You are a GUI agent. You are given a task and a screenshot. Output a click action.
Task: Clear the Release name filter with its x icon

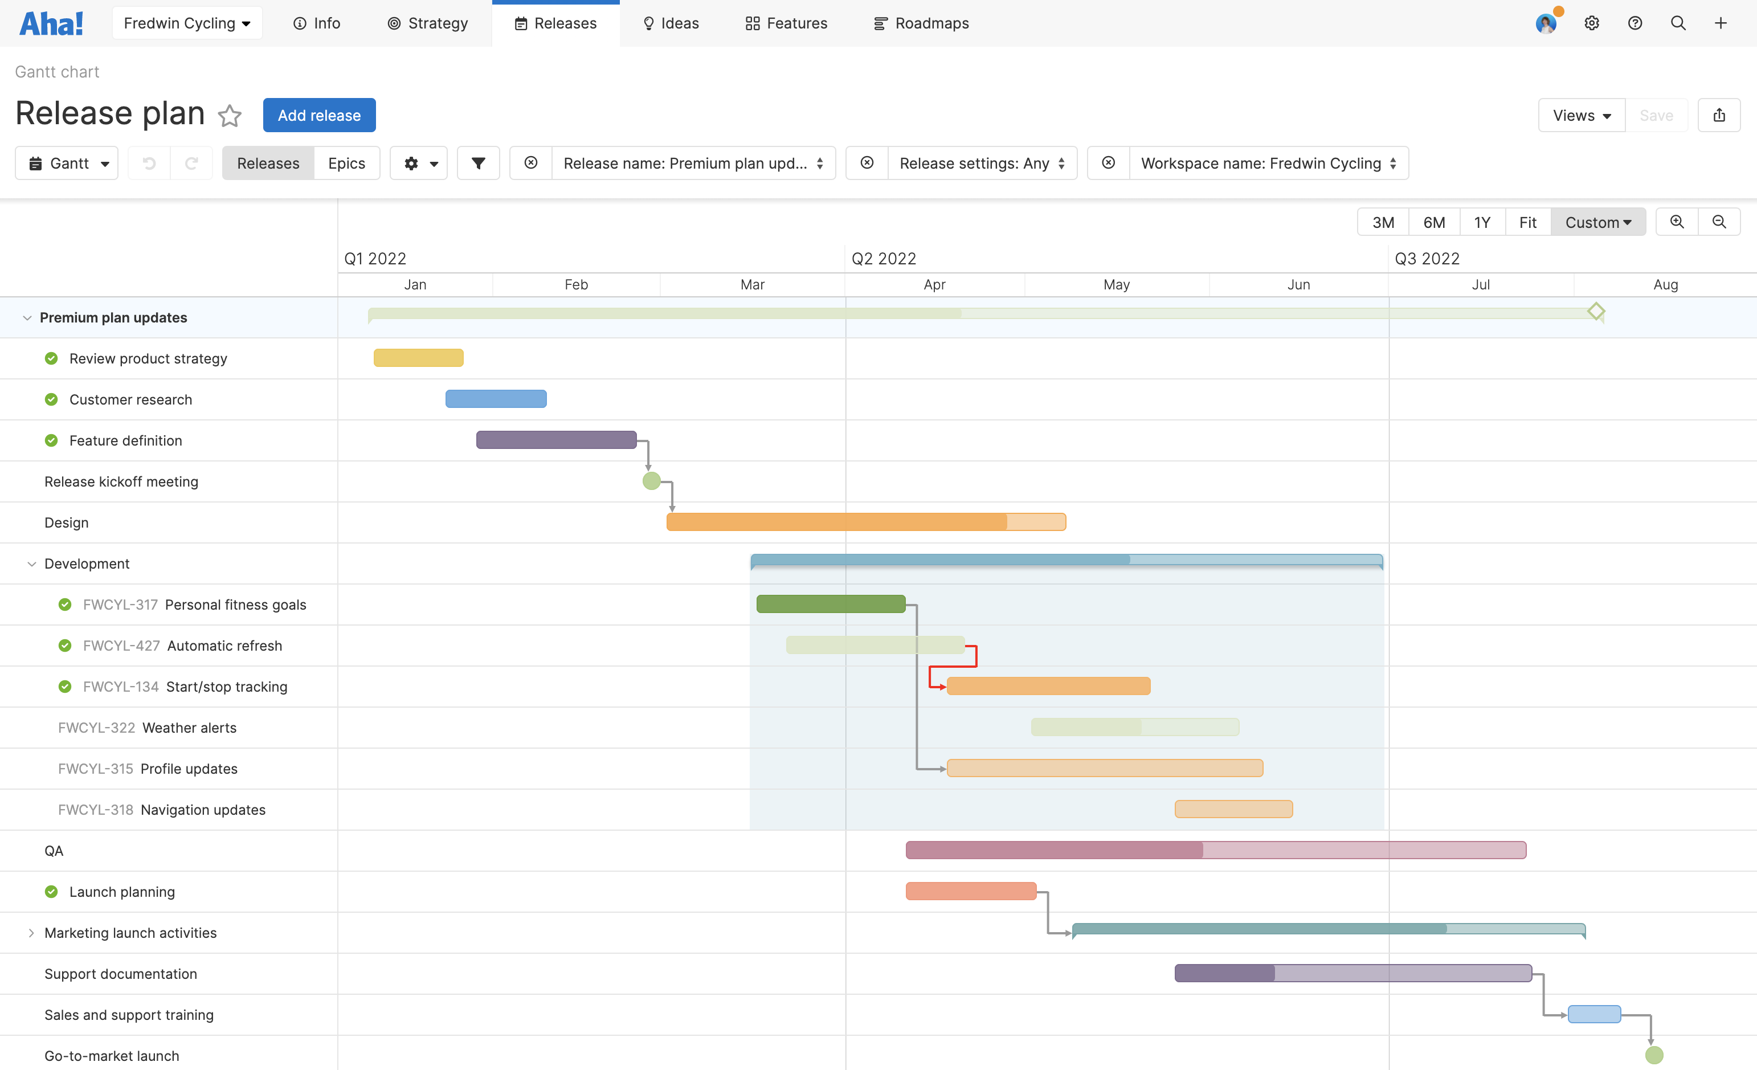(x=530, y=162)
